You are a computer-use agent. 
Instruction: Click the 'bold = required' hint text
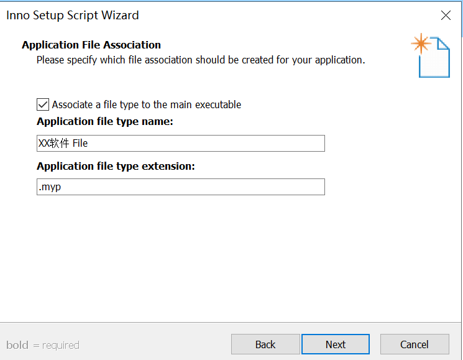[x=43, y=345]
